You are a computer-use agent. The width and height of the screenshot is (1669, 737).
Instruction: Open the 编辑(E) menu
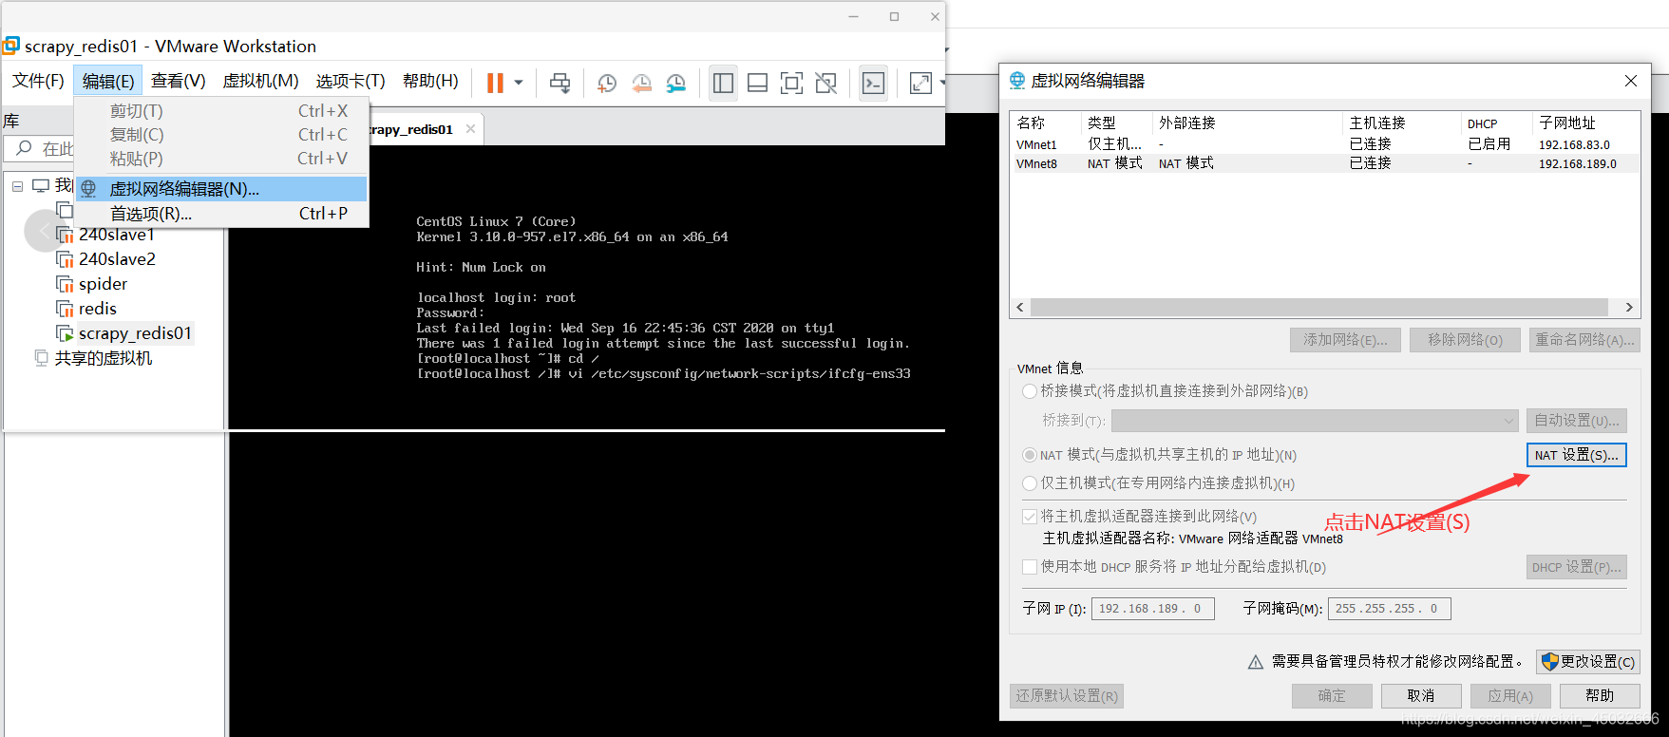[x=108, y=81]
